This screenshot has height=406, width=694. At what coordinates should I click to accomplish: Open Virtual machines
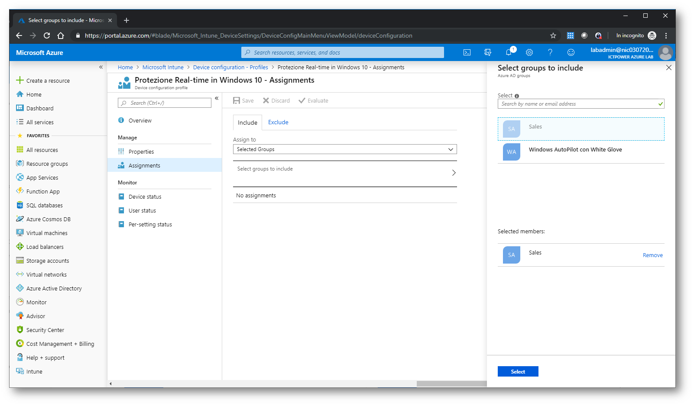(42, 233)
